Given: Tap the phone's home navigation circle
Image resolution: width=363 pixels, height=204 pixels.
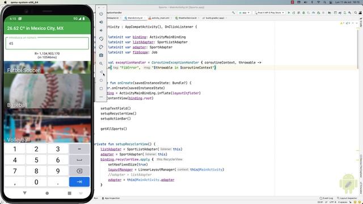Looking at the screenshot, I should [x=47, y=193].
